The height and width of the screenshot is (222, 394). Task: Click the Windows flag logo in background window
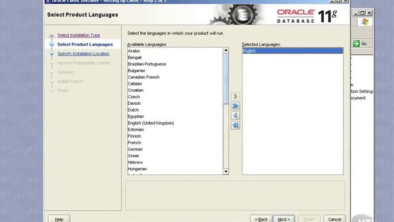tap(365, 22)
